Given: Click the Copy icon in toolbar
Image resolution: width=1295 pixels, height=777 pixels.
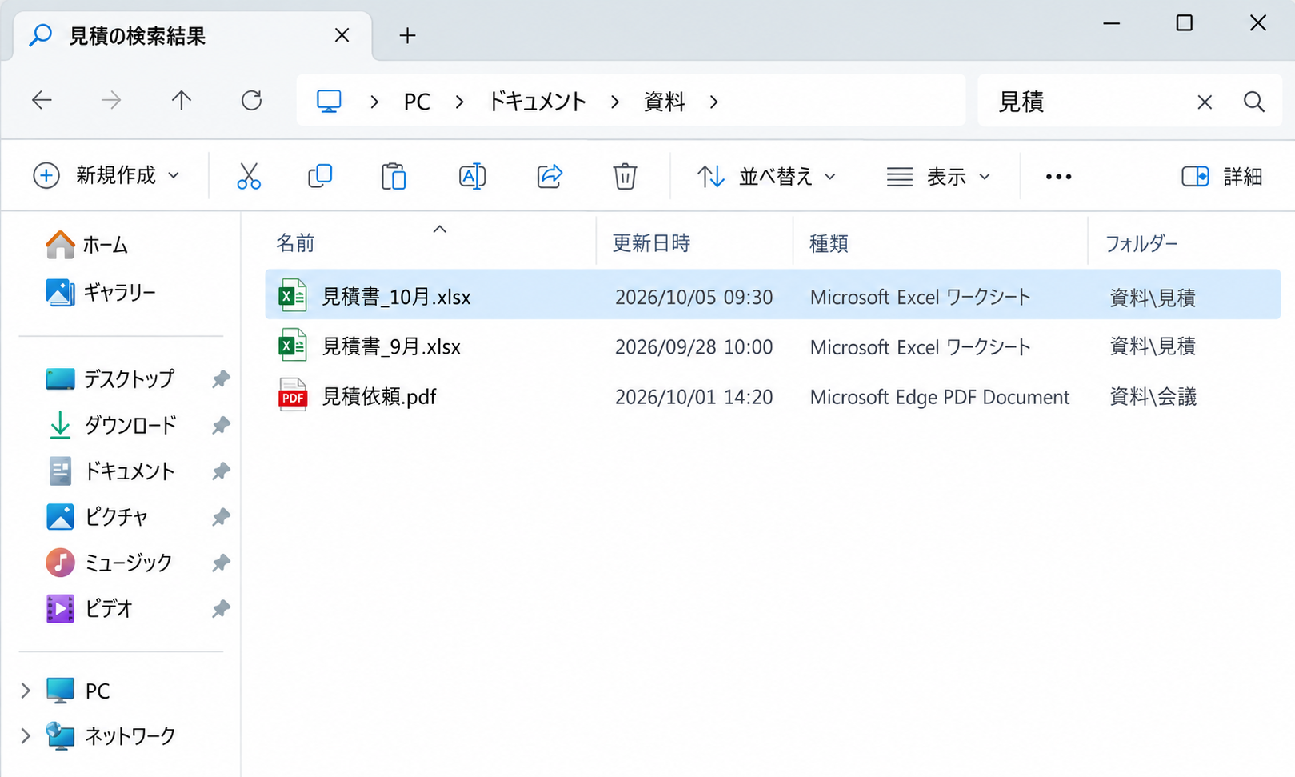Looking at the screenshot, I should coord(320,176).
